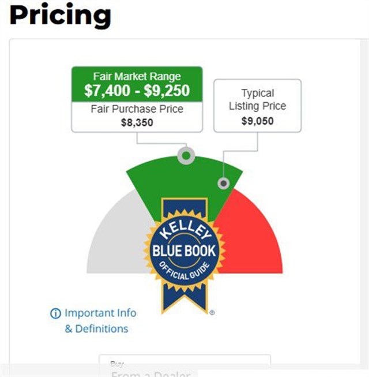369x377 pixels.
Task: Click the $7,400 - $9,250 range text
Action: (137, 91)
